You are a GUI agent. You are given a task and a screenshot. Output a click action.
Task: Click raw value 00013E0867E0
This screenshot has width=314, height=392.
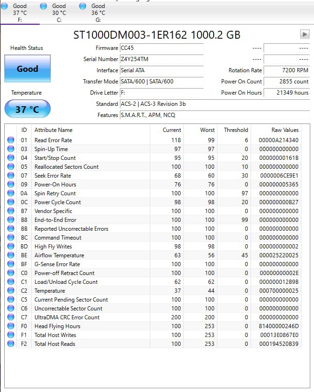(279, 335)
